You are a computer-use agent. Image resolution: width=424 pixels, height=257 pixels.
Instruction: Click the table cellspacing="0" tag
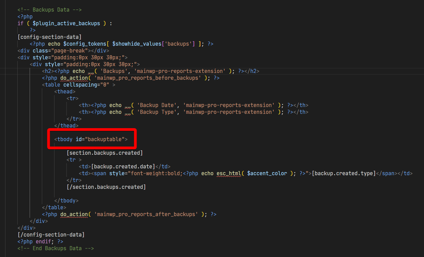(79, 85)
